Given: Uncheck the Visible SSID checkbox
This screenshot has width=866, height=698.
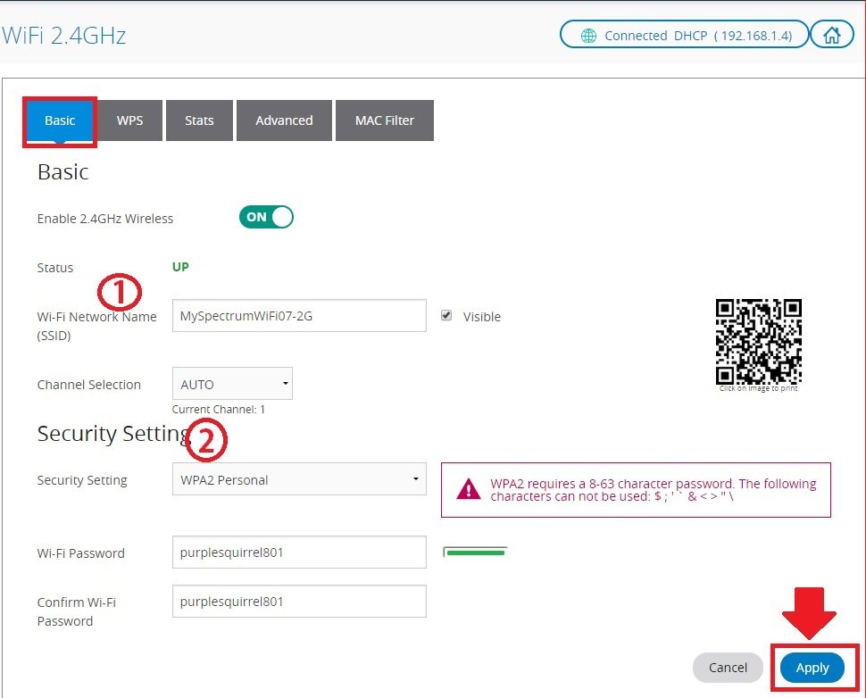Looking at the screenshot, I should tap(446, 316).
